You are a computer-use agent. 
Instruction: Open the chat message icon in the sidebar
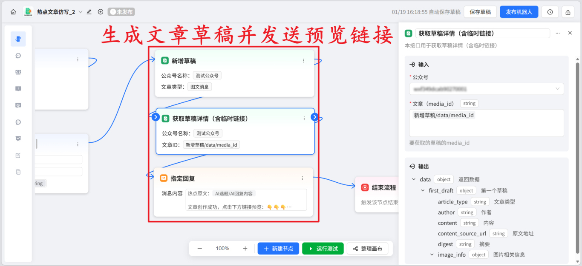pyautogui.click(x=18, y=55)
